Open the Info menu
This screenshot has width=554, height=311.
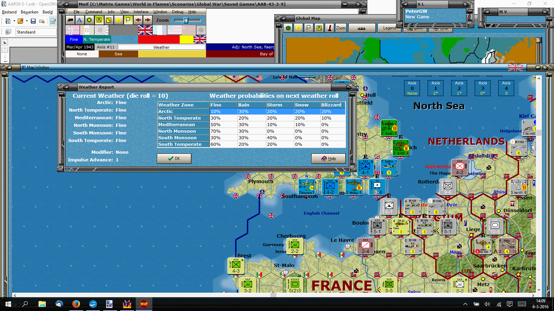(x=111, y=12)
